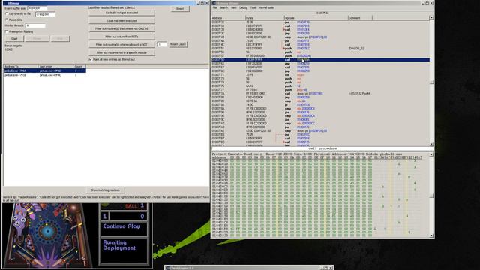Viewport: 480px width, 270px height.
Task: Select the second pinball.exe row in Ultimap results
Action: [x=45, y=75]
